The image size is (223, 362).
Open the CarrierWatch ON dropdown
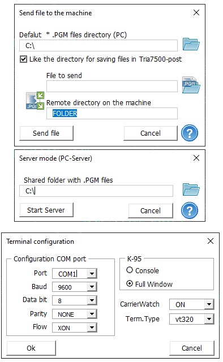tap(209, 304)
